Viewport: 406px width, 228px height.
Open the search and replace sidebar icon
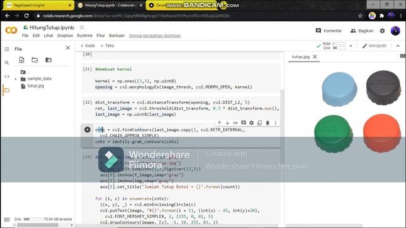click(7, 63)
